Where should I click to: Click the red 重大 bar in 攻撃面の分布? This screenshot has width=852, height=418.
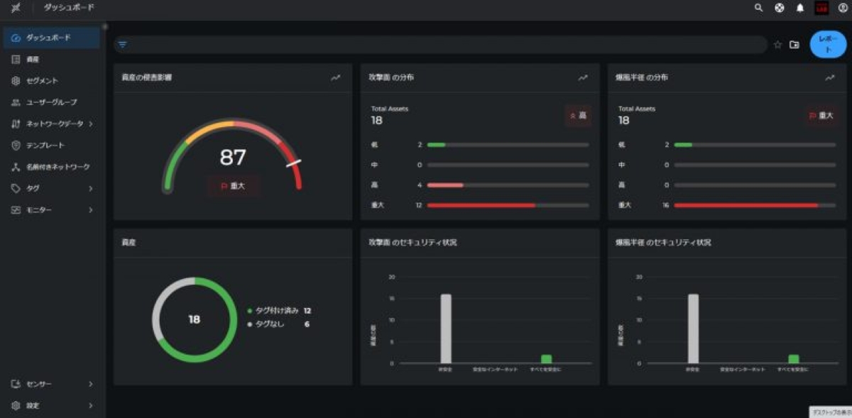481,205
